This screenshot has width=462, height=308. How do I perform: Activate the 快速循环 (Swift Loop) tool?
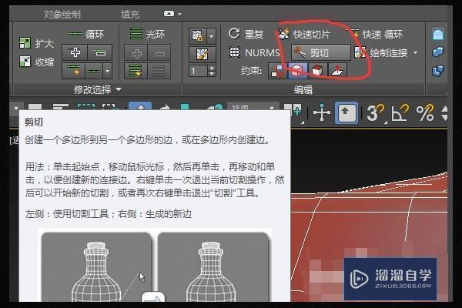[x=376, y=34]
